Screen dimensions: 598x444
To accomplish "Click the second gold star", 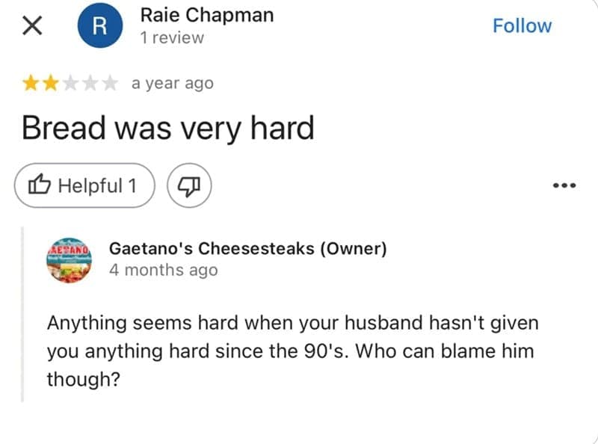I will coord(52,84).
